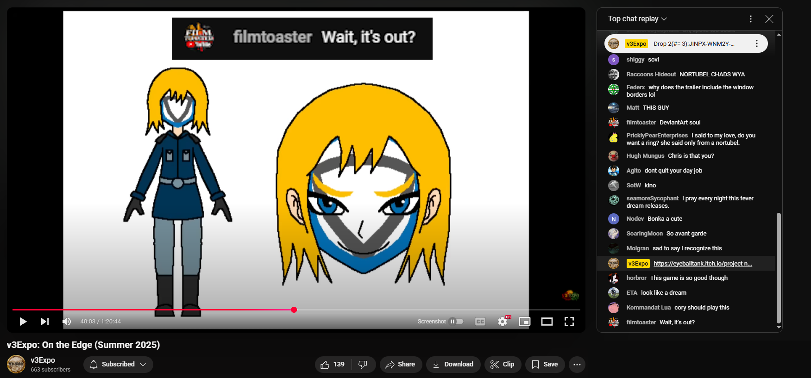Save video to a playlist

(545, 365)
